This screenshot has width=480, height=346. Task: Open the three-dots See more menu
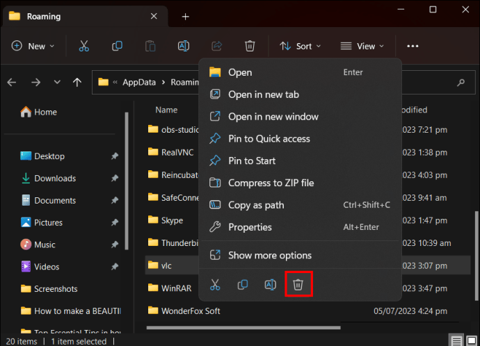pyautogui.click(x=413, y=46)
